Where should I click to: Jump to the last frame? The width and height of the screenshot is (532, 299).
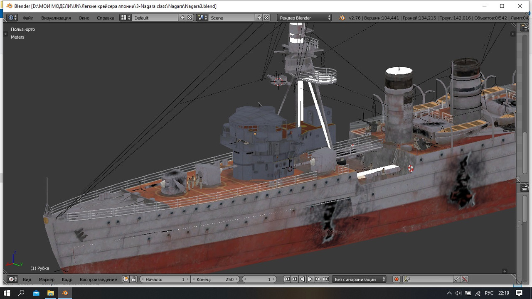click(x=326, y=279)
